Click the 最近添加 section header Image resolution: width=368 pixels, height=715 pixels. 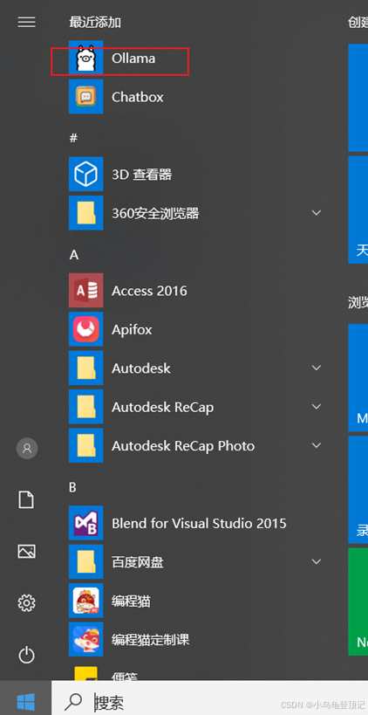[95, 22]
